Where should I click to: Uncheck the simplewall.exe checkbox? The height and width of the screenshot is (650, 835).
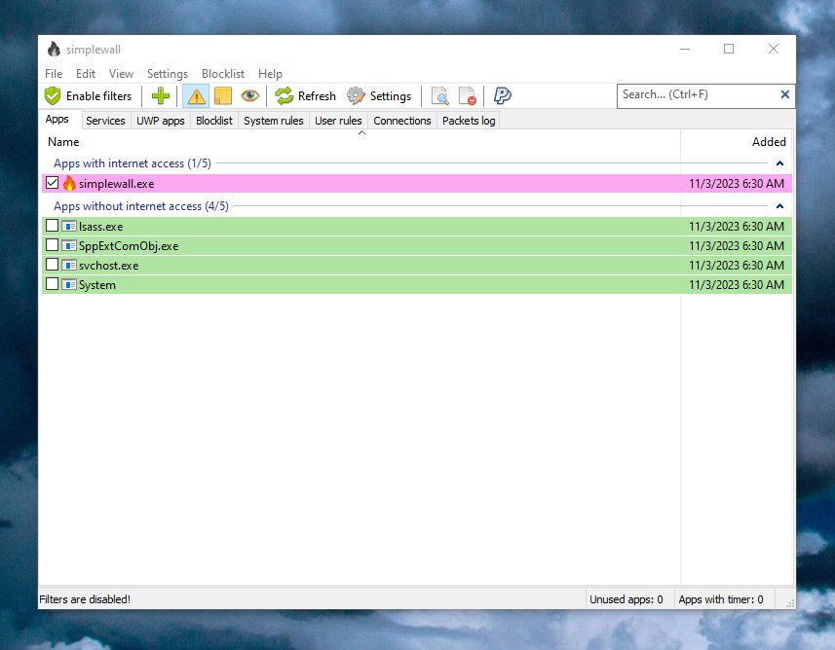52,183
